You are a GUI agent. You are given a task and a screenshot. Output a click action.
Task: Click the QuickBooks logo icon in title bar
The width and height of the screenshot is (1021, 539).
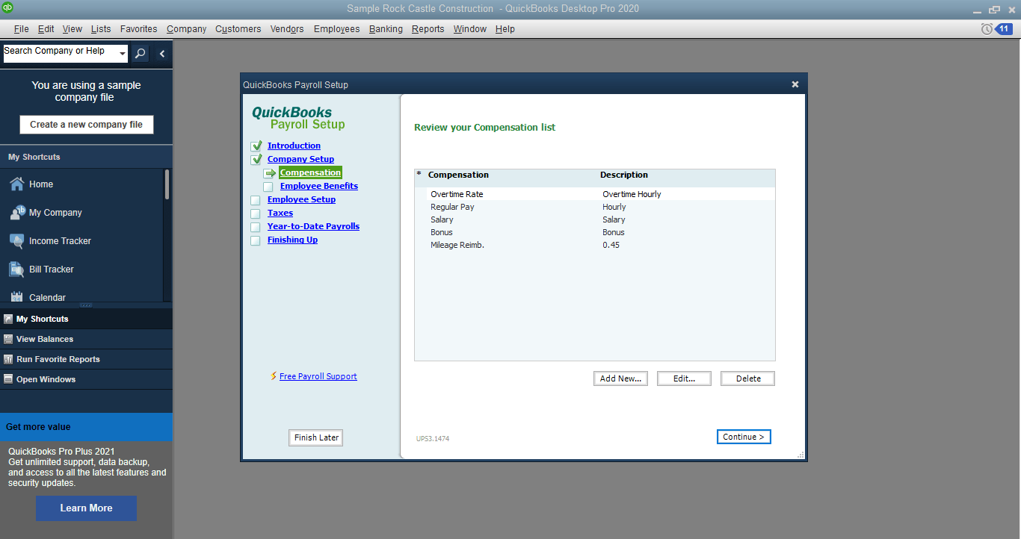tap(7, 8)
